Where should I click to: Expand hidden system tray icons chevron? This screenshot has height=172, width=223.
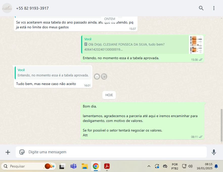tap(149, 166)
